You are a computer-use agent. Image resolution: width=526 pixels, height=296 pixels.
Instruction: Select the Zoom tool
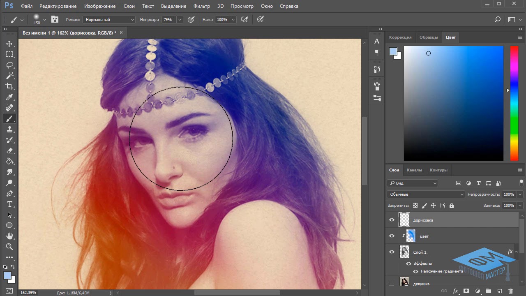pyautogui.click(x=9, y=247)
